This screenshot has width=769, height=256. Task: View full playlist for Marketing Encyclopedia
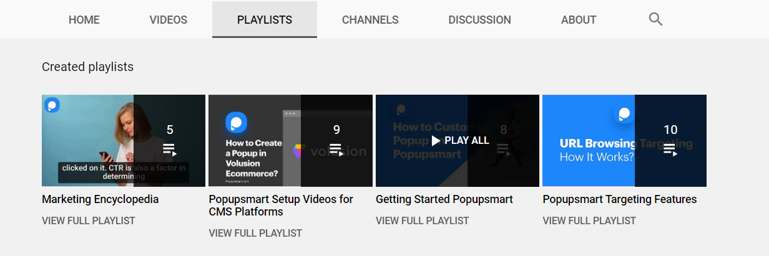89,220
